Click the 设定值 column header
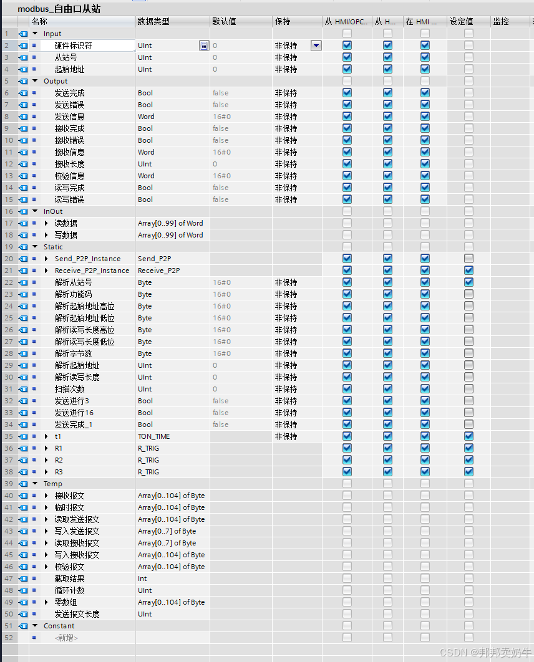The image size is (534, 662). [468, 22]
